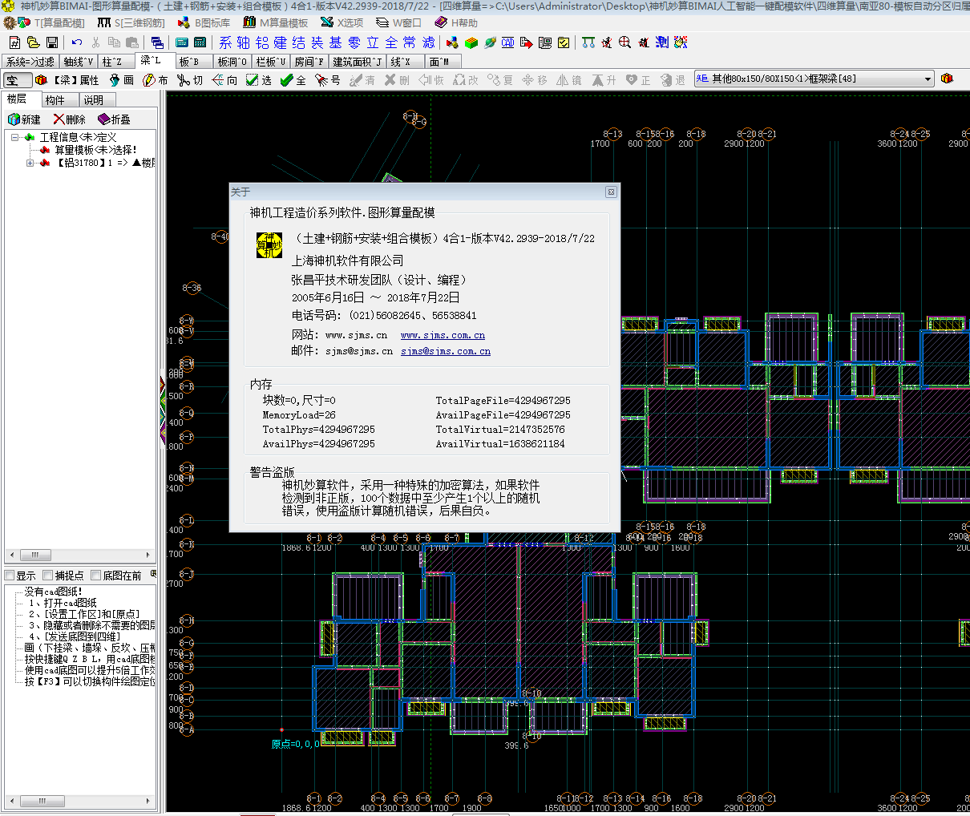Open the B图标库 menu
Screen dimensions: 970x816
tap(204, 22)
